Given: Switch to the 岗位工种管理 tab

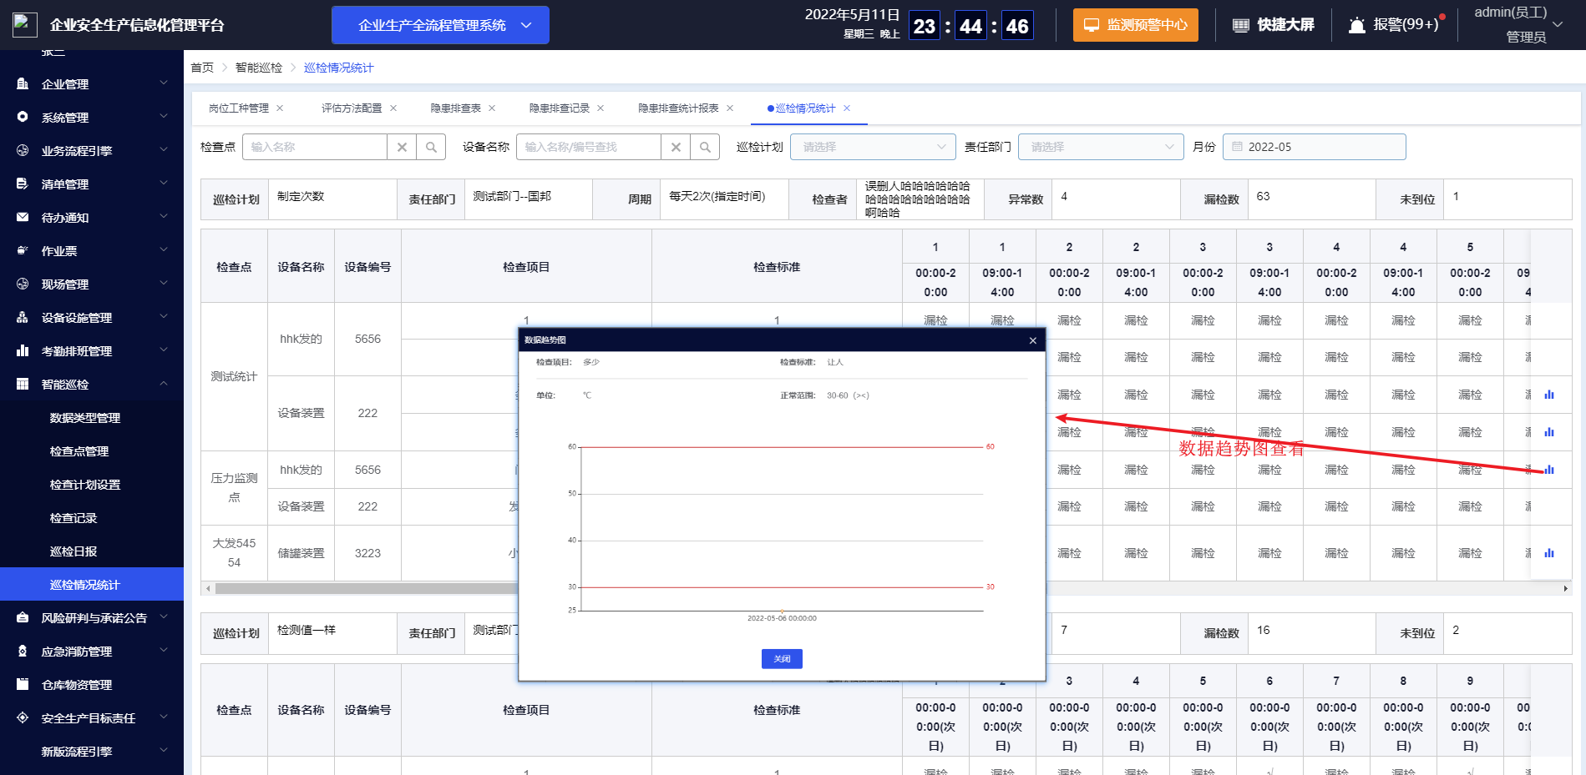Looking at the screenshot, I should tap(239, 108).
